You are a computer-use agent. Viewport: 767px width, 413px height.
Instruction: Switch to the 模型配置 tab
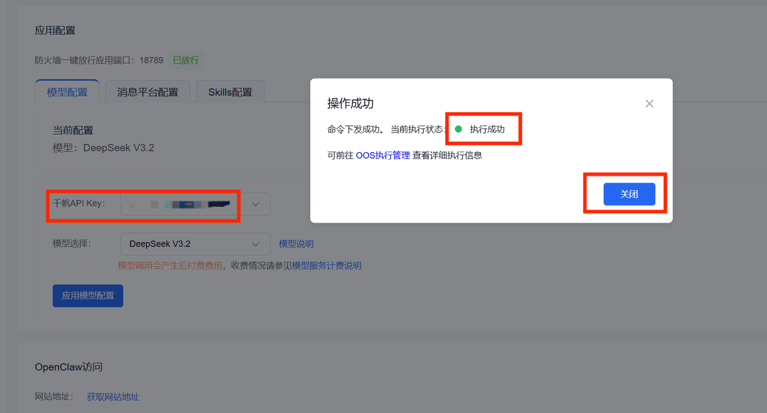click(67, 92)
